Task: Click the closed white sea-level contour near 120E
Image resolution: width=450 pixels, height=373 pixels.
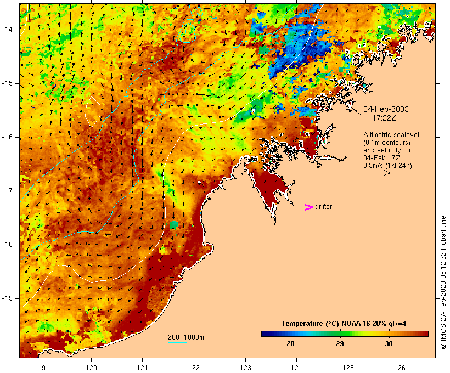Action: pyautogui.click(x=93, y=111)
